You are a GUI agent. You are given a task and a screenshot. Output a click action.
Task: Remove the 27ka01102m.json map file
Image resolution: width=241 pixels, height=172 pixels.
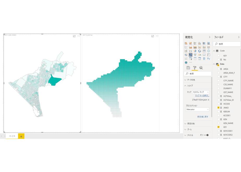pyautogui.click(x=209, y=100)
